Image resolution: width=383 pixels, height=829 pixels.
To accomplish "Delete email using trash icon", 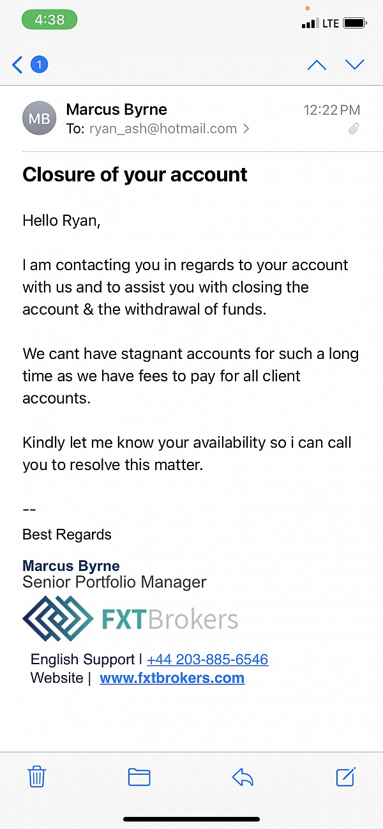I will [37, 777].
